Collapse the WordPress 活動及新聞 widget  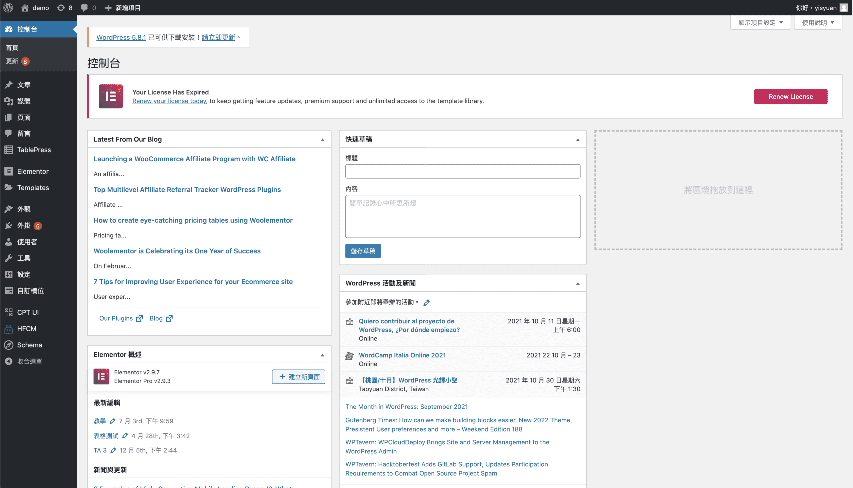tap(578, 284)
